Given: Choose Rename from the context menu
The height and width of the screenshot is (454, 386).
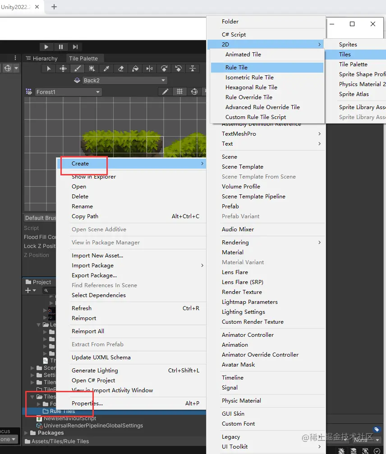Looking at the screenshot, I should (x=132, y=206).
